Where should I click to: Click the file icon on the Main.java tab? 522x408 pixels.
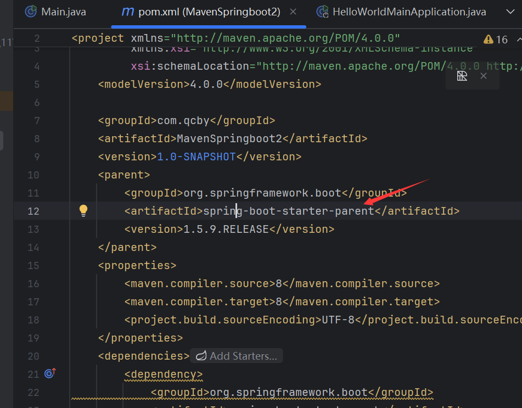coord(30,11)
